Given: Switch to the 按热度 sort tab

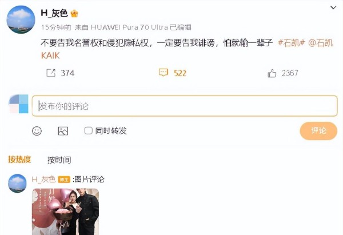Looking at the screenshot, I should click(19, 160).
